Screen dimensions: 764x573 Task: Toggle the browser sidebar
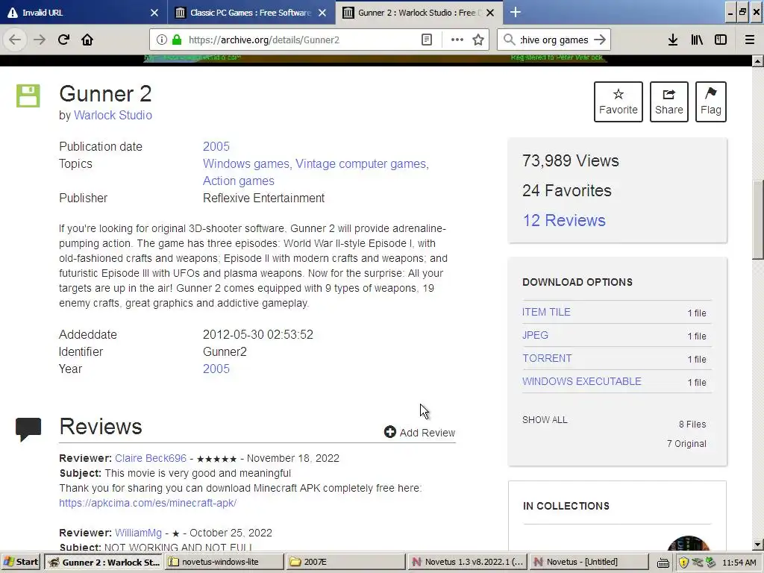click(x=721, y=40)
